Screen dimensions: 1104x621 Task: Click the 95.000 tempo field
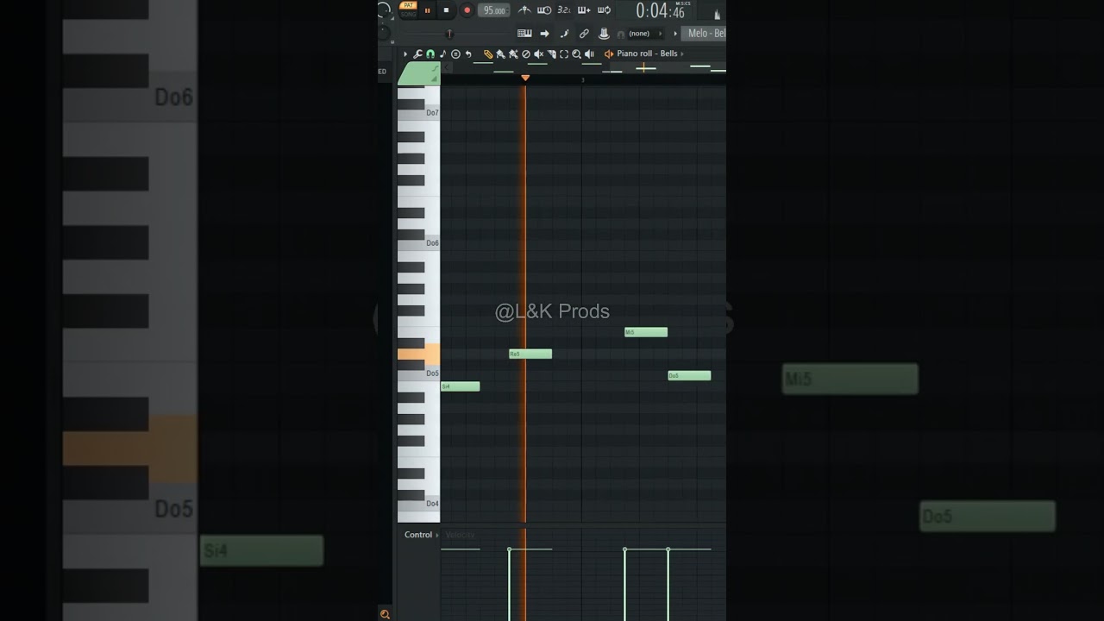pos(494,10)
